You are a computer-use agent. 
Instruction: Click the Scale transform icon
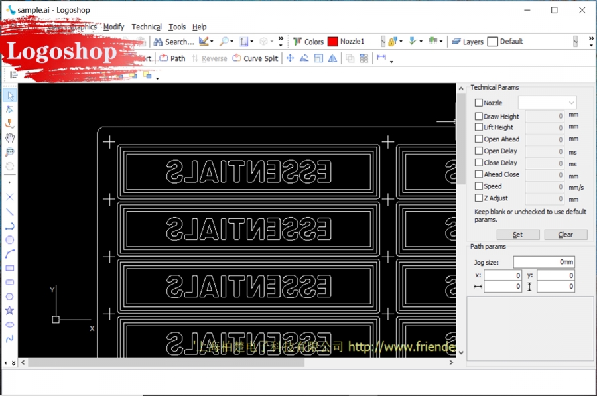(x=318, y=58)
